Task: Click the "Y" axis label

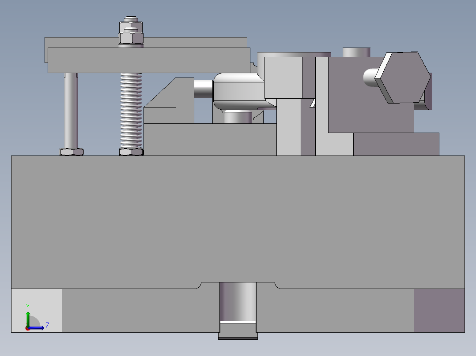Action: coord(28,306)
